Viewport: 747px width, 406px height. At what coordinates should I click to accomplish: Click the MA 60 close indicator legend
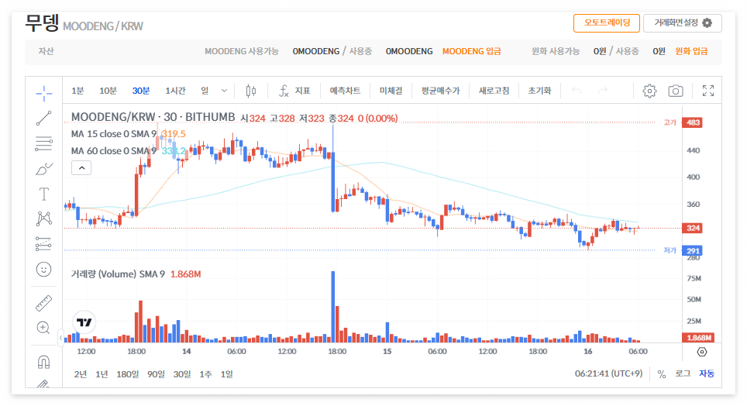click(113, 151)
